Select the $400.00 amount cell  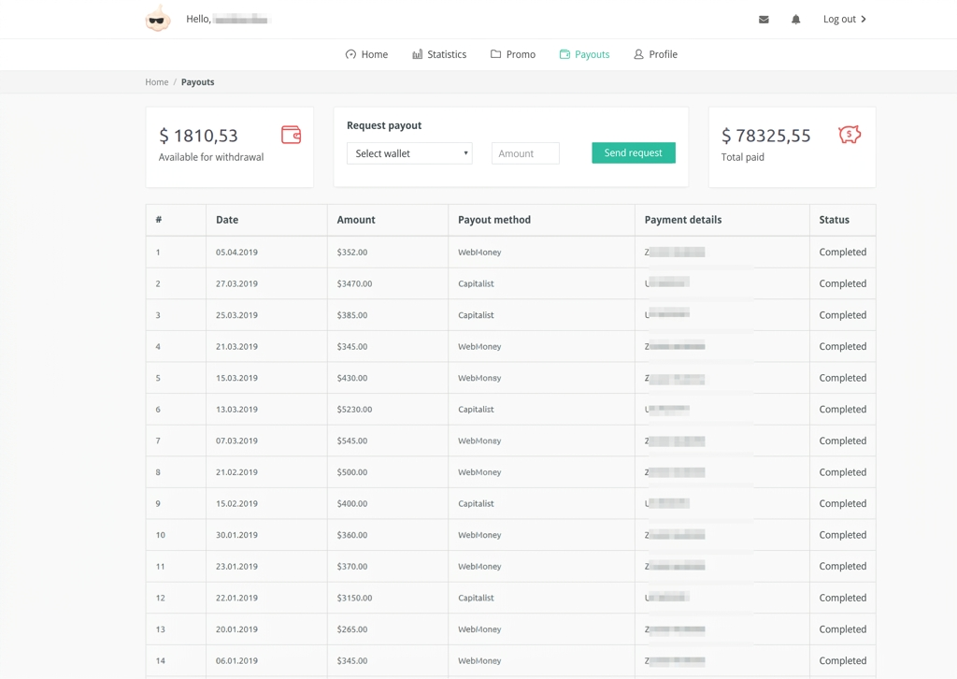coord(352,504)
